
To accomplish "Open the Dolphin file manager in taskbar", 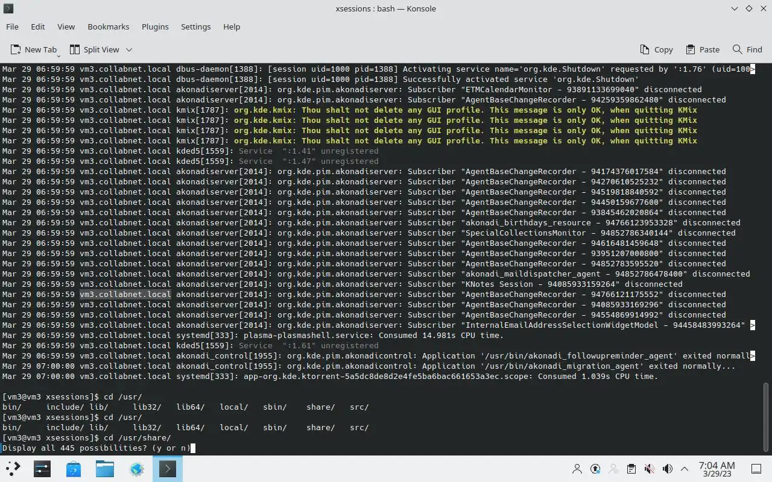I will pos(105,468).
